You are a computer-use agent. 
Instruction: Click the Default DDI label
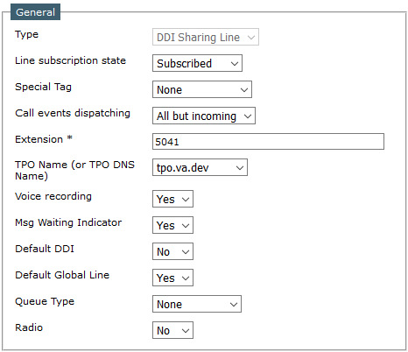(x=45, y=249)
